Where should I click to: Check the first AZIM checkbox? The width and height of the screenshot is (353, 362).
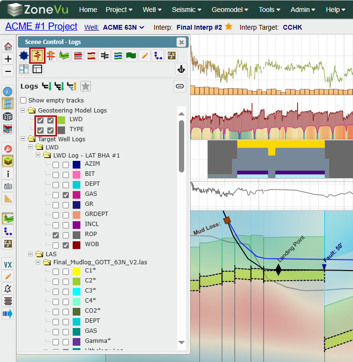tap(55, 165)
